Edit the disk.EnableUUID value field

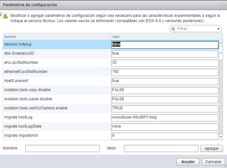(164, 54)
